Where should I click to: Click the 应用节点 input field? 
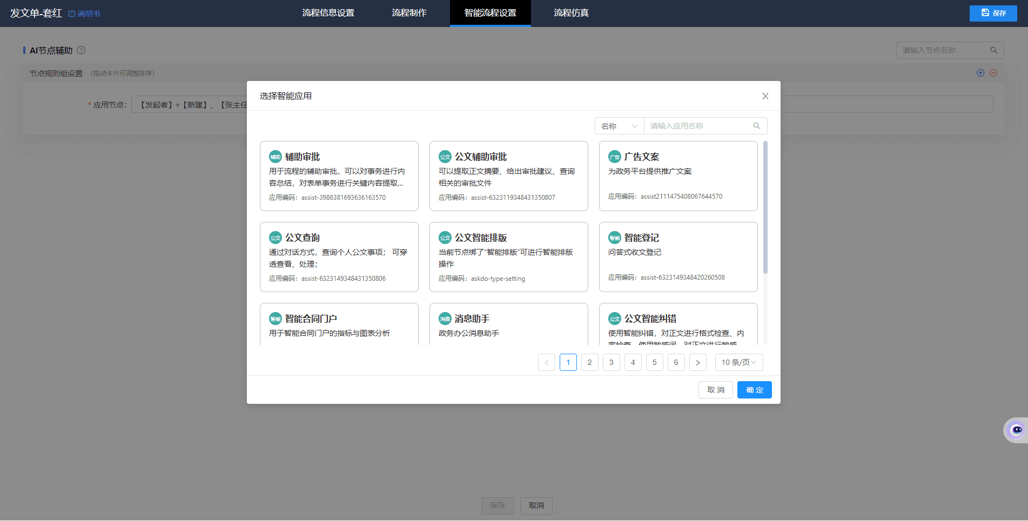pyautogui.click(x=562, y=104)
